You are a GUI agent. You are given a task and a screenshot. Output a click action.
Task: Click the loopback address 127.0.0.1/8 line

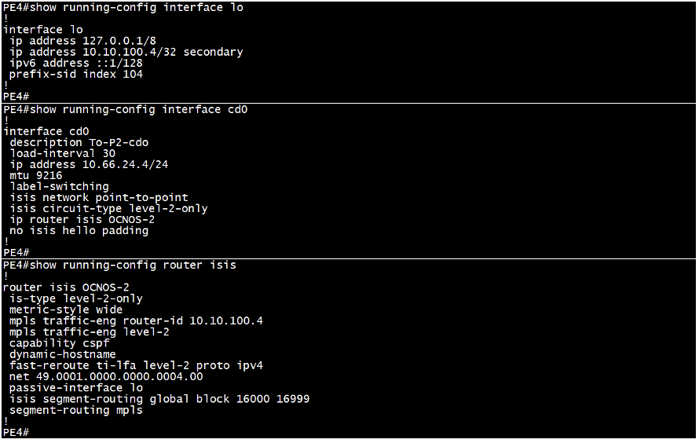pos(82,41)
